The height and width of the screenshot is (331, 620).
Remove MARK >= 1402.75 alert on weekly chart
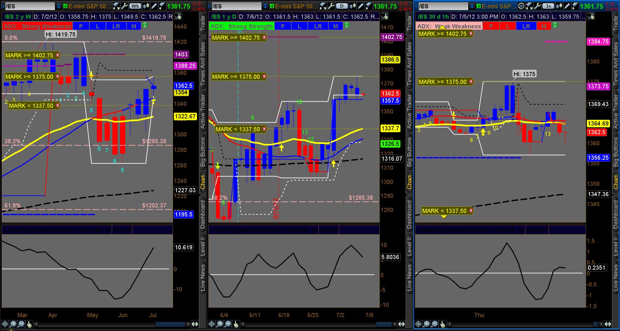58,55
